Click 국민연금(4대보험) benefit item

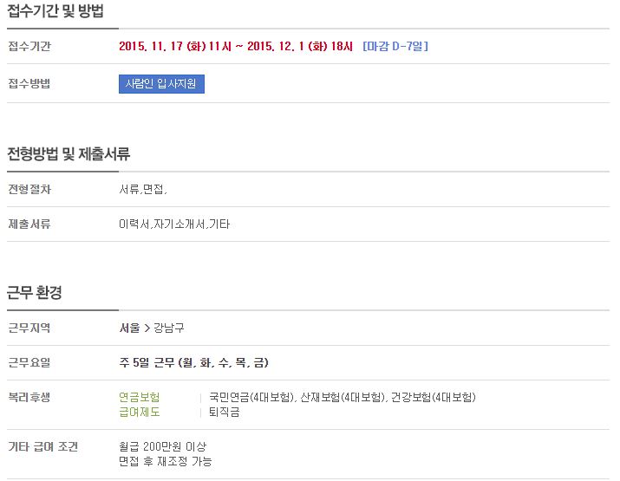[251, 397]
